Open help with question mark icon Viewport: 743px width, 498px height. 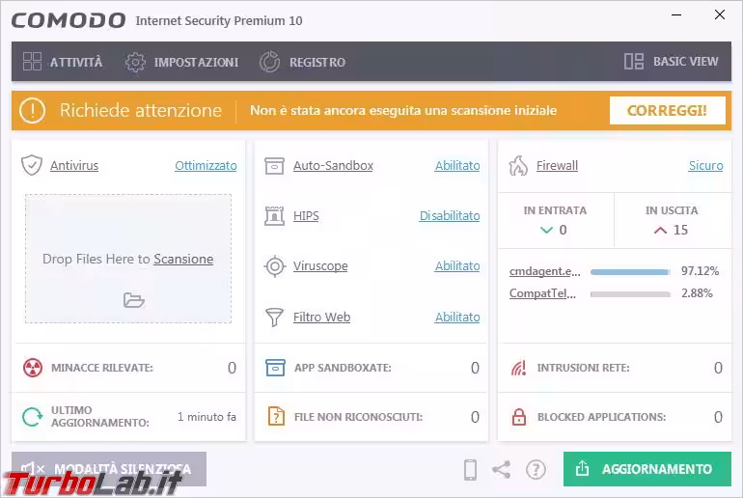pos(536,470)
